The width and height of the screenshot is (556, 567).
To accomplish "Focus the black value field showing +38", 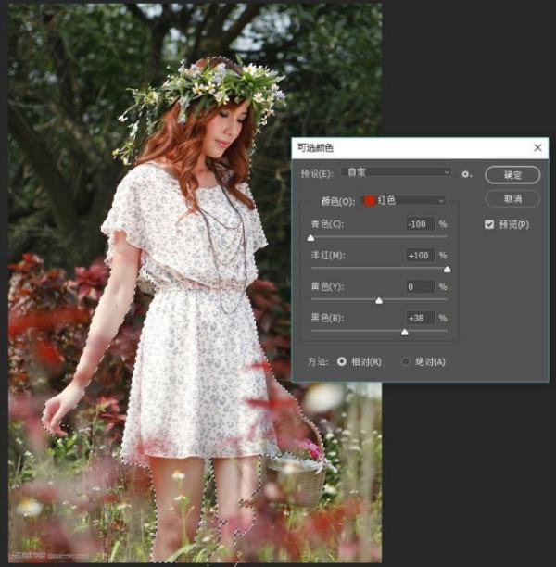I will coord(420,319).
